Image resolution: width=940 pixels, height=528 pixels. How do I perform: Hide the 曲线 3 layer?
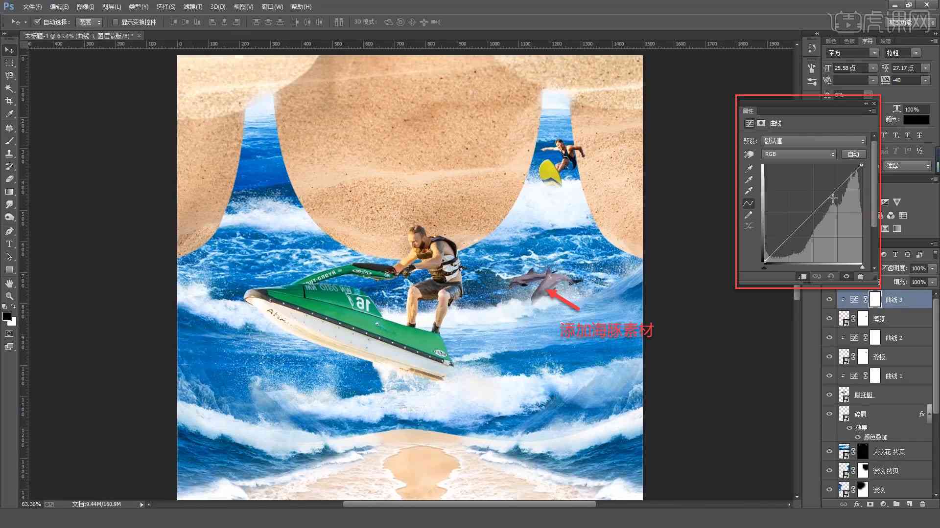pos(829,300)
